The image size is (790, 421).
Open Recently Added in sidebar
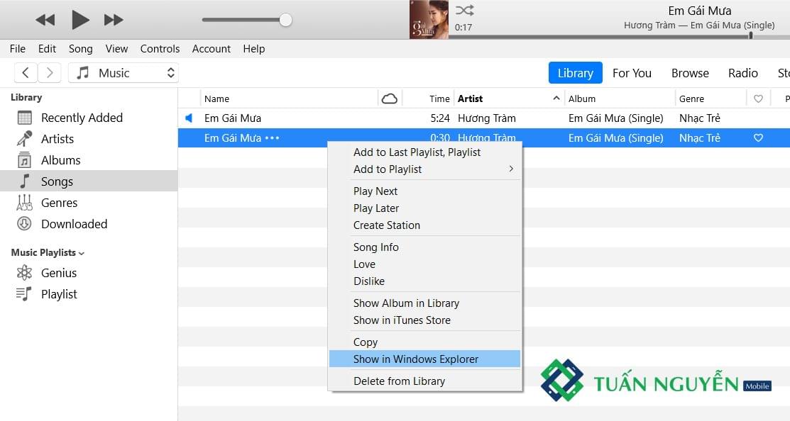[81, 118]
